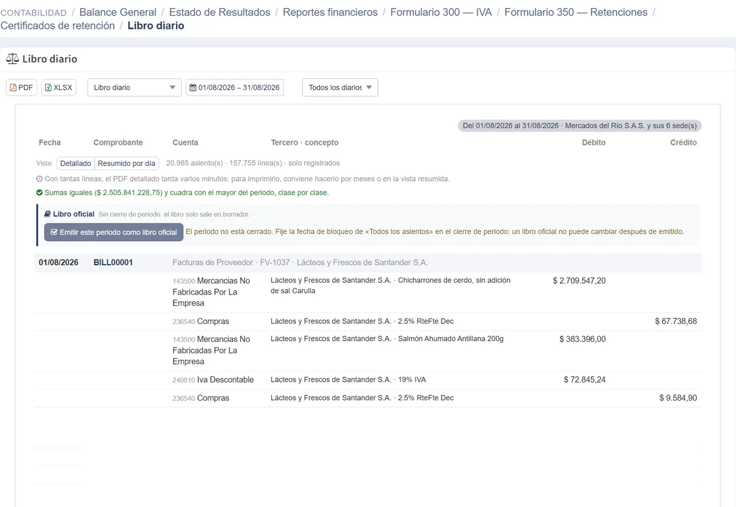Click debit amount $ 383.396,00
736x507 pixels.
pyautogui.click(x=582, y=339)
